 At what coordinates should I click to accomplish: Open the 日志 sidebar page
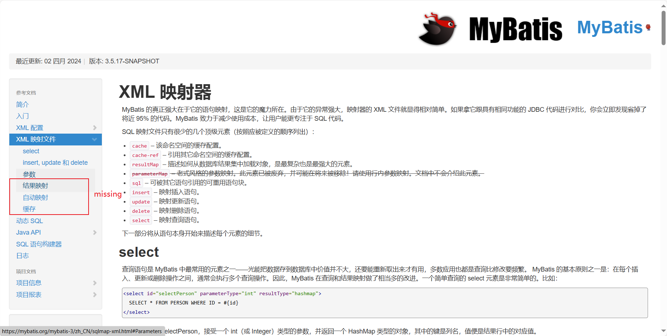click(22, 256)
